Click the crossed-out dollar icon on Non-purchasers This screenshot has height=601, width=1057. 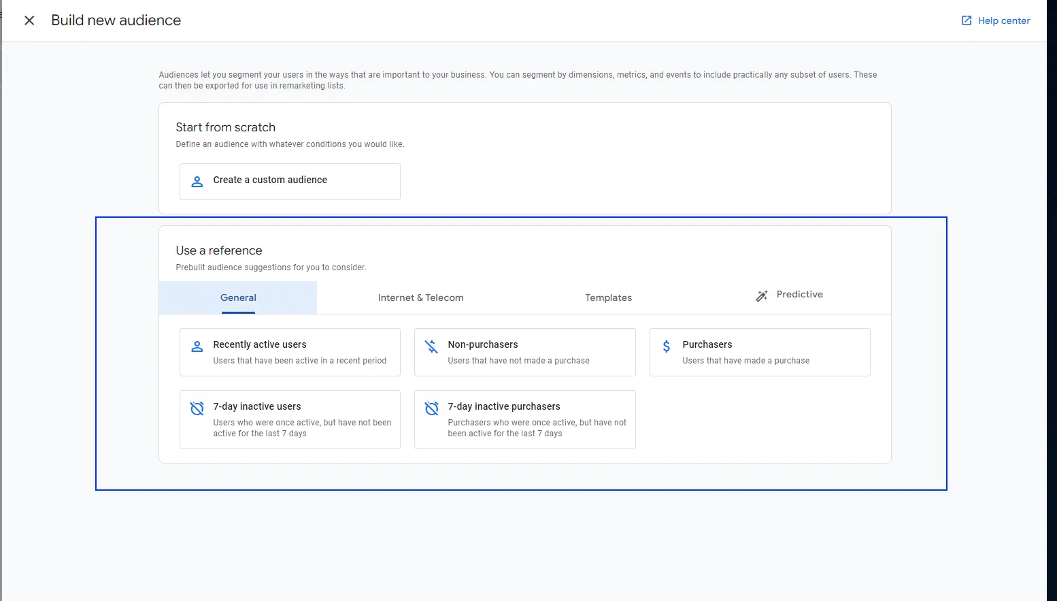pos(432,346)
